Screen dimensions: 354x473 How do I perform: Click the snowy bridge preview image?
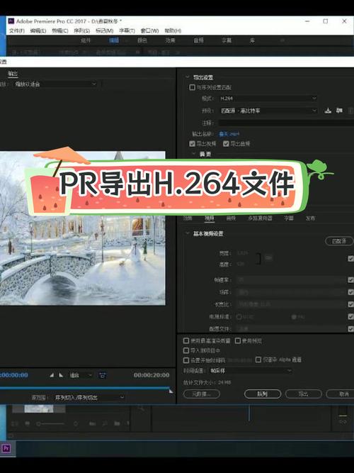click(x=83, y=228)
